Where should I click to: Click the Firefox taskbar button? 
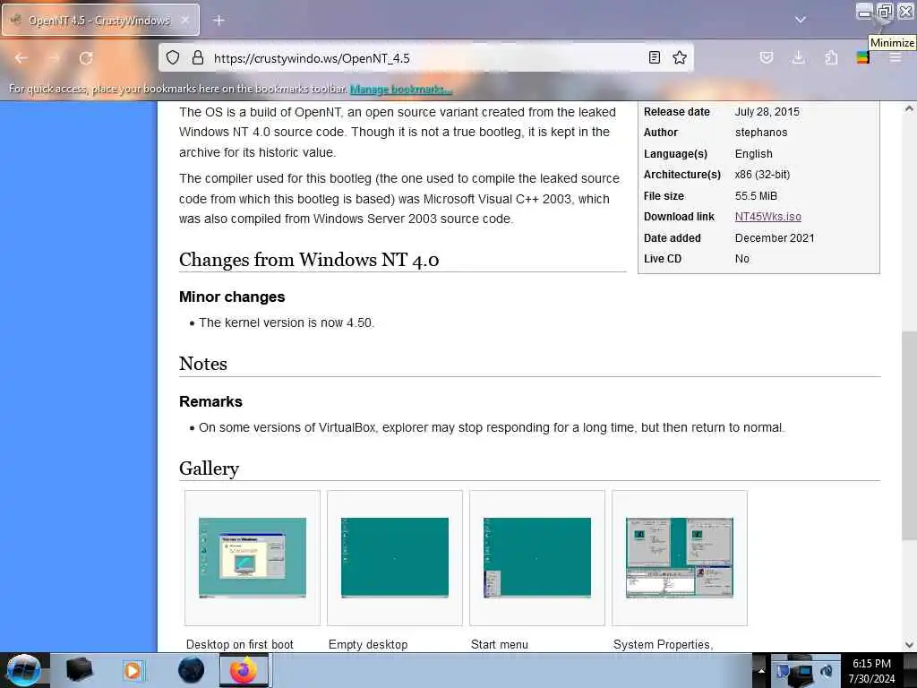[x=244, y=670]
